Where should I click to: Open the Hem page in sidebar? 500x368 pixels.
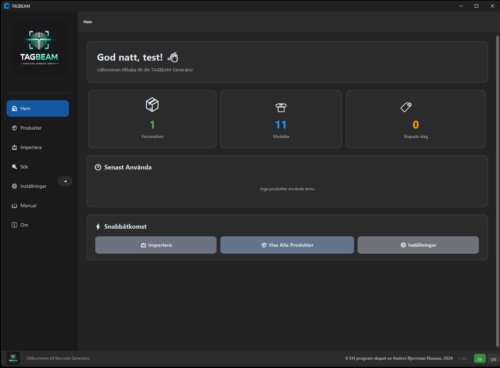pos(38,108)
